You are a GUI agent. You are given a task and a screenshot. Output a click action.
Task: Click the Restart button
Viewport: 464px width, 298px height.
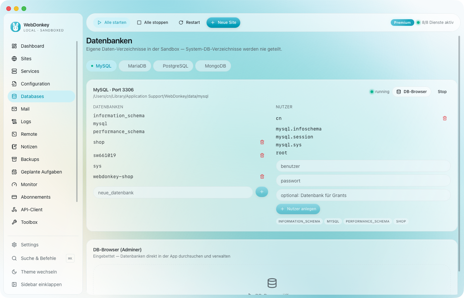point(189,23)
